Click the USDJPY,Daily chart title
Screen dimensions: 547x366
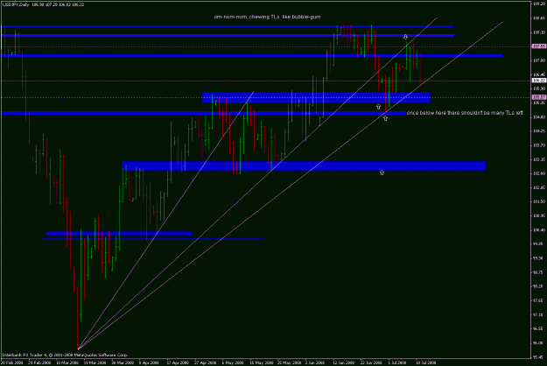pyautogui.click(x=16, y=4)
